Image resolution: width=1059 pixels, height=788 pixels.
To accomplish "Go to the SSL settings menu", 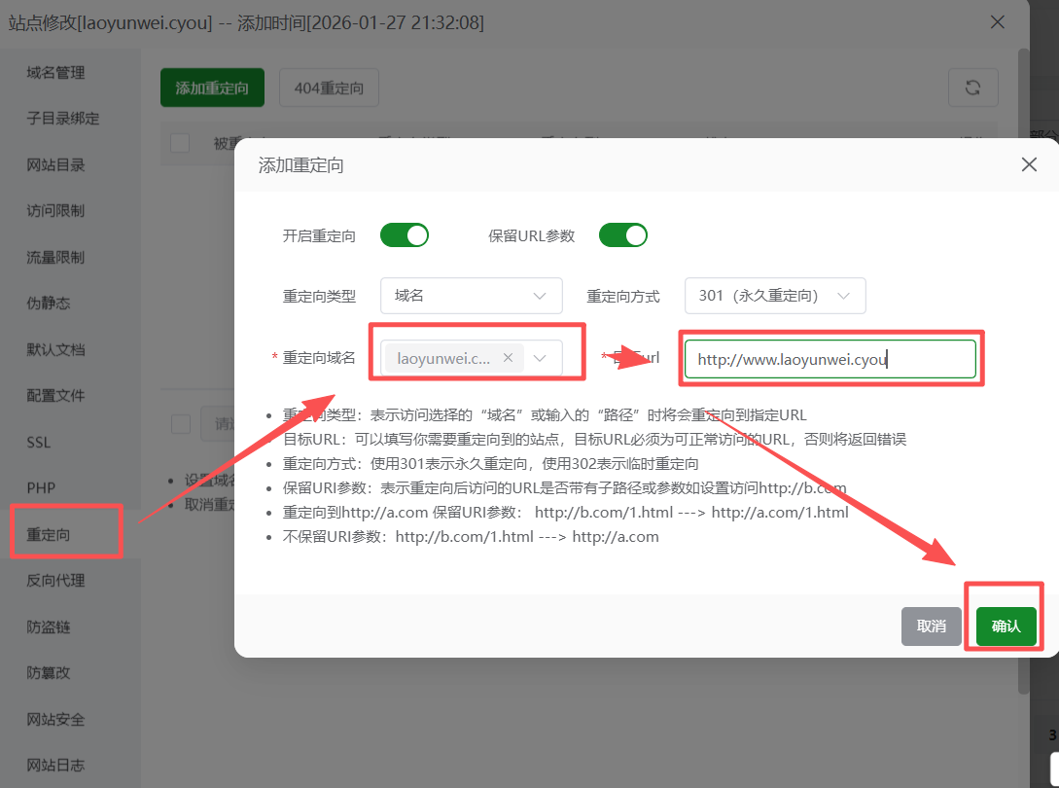I will tap(39, 442).
